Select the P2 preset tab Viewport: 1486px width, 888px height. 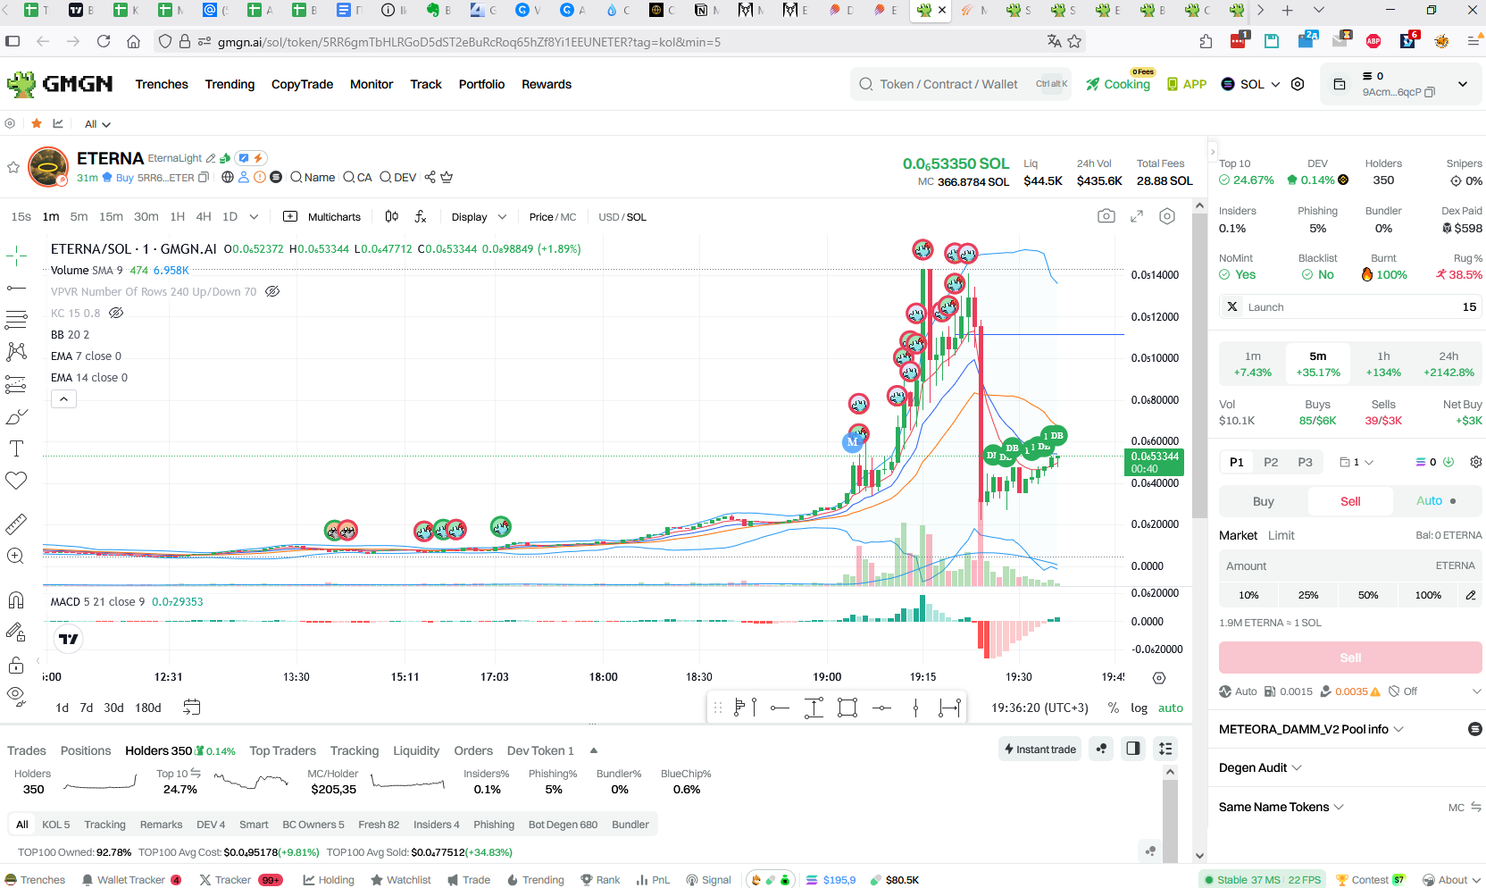1271,462
